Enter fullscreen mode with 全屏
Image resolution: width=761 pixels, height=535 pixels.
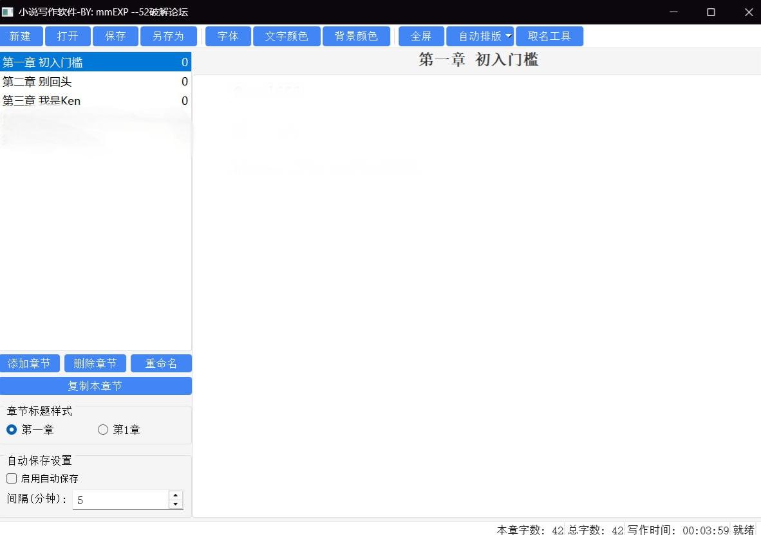tap(421, 37)
